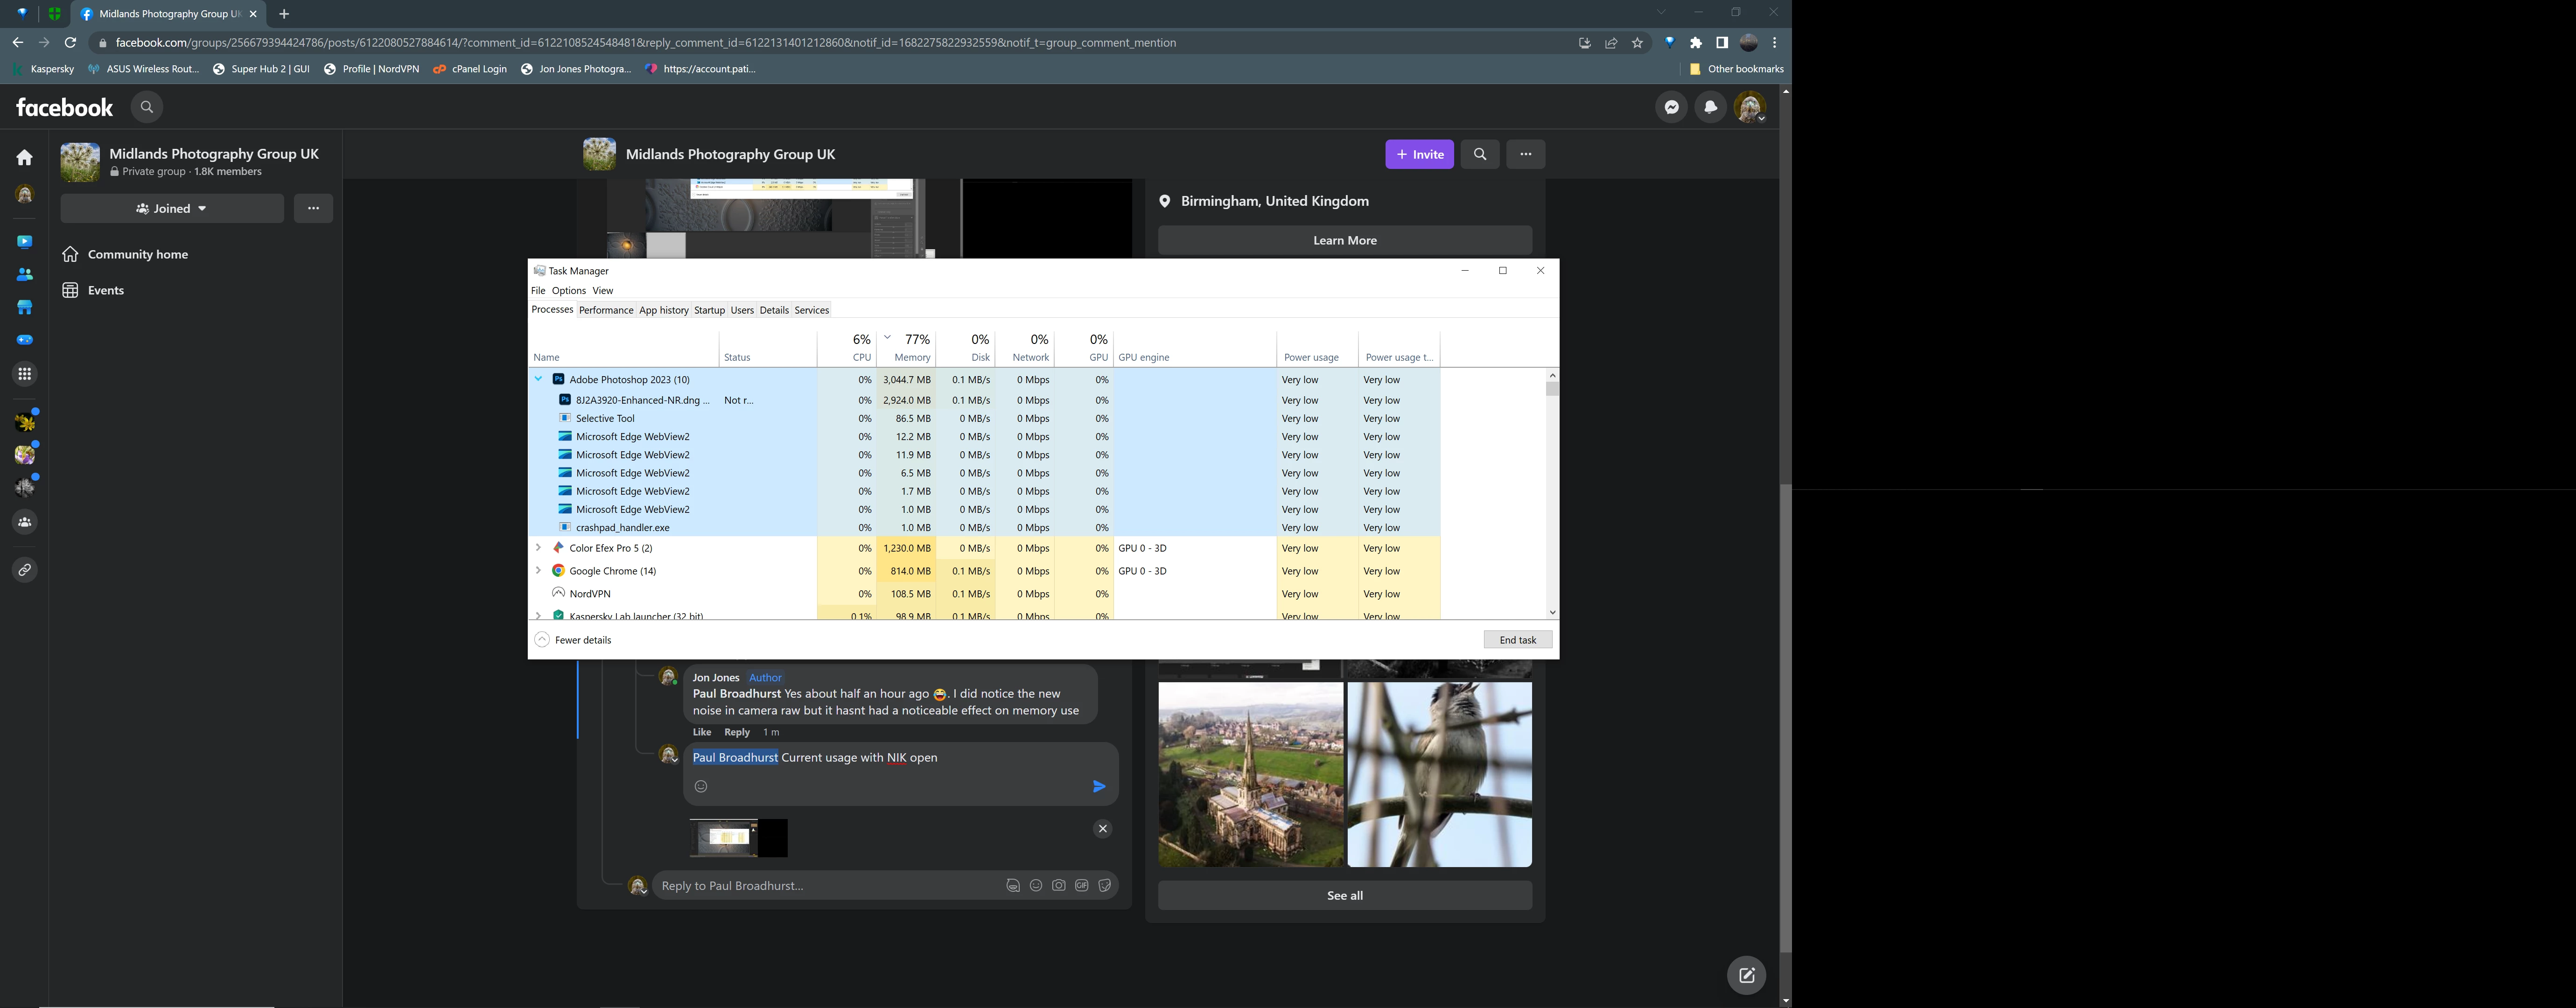
Task: Open Facebook Messenger icon in header
Action: tap(1671, 107)
